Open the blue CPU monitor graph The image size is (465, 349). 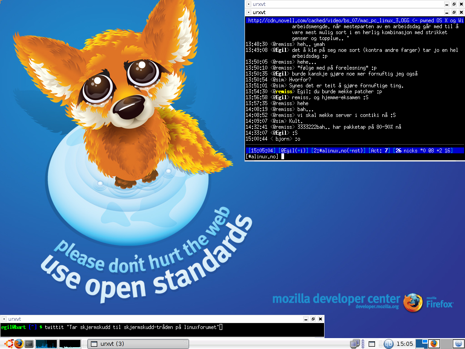click(46, 344)
